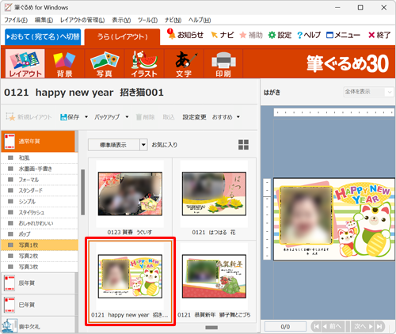Click the 0/0 page counter field

coord(285,327)
